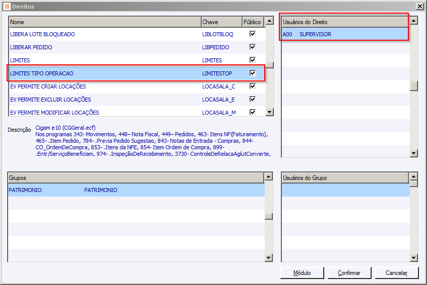427x285 pixels.
Task: Click up arrow of Grupos list scrollbar
Action: (x=269, y=176)
